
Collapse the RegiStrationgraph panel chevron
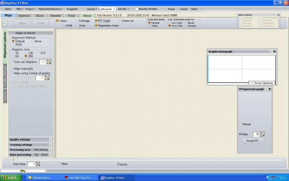[271, 52]
